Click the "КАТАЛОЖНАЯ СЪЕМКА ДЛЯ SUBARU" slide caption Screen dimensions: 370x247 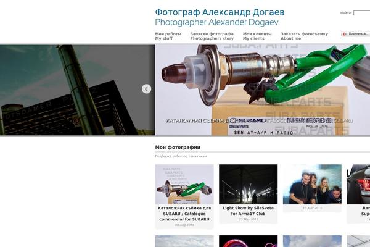point(260,121)
